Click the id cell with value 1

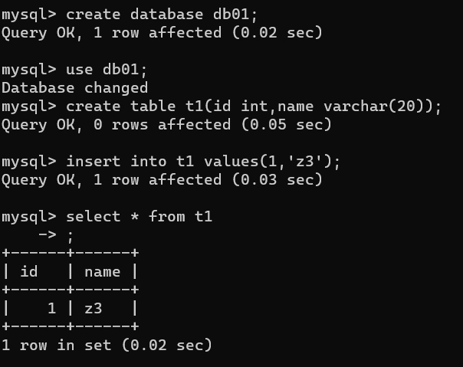[51, 309]
